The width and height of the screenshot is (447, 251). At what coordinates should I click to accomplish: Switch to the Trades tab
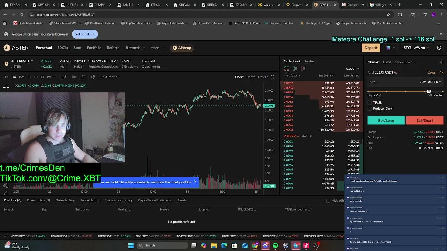[309, 61]
